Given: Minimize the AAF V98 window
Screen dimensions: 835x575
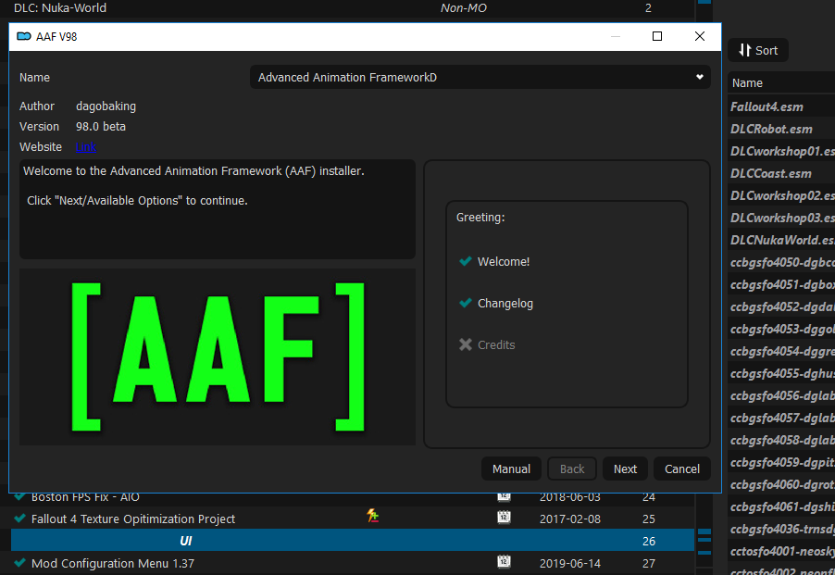Looking at the screenshot, I should tap(616, 36).
